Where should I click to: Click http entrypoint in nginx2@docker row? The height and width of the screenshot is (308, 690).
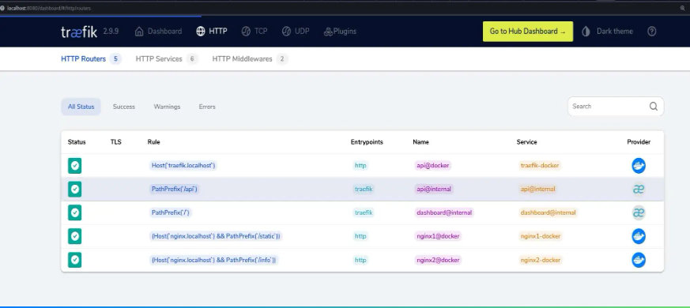click(360, 260)
